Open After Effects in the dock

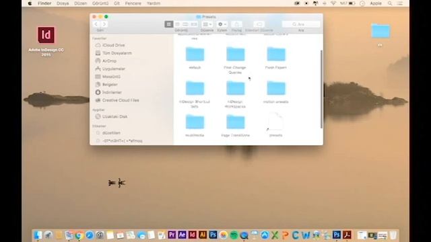point(182,235)
